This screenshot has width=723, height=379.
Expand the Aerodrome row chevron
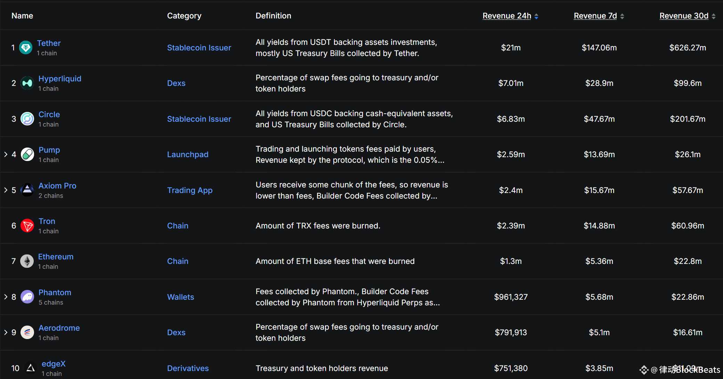6,332
